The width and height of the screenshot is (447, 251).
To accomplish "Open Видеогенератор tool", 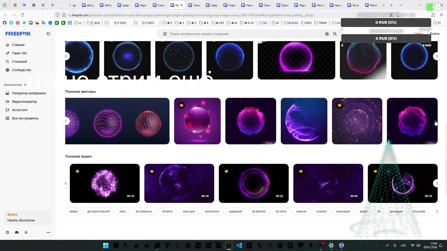I will coord(24,101).
